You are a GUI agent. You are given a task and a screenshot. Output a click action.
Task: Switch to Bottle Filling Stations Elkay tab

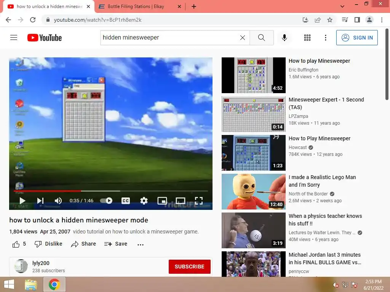point(140,6)
